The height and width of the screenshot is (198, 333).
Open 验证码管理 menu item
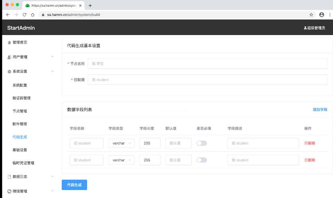pyautogui.click(x=22, y=98)
